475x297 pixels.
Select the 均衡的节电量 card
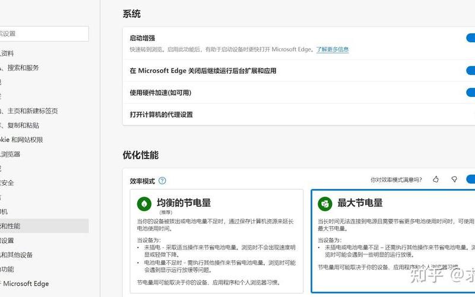point(217,241)
